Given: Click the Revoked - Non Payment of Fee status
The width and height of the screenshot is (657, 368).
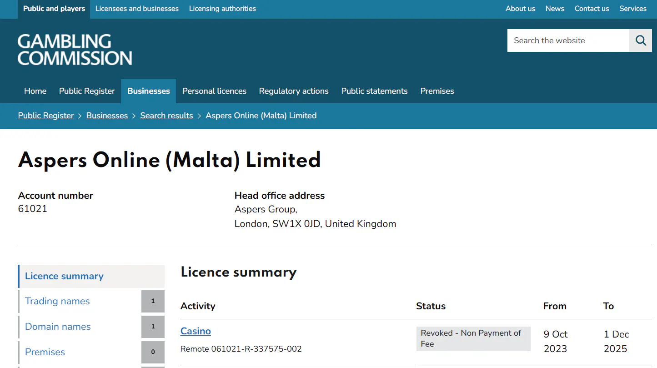Looking at the screenshot, I should (473, 338).
